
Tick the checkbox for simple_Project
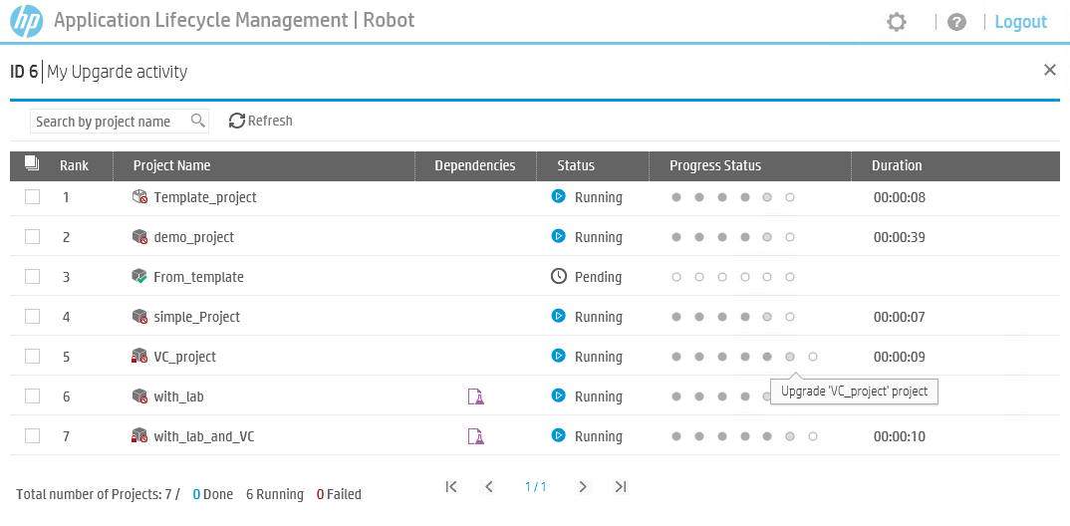(x=33, y=317)
